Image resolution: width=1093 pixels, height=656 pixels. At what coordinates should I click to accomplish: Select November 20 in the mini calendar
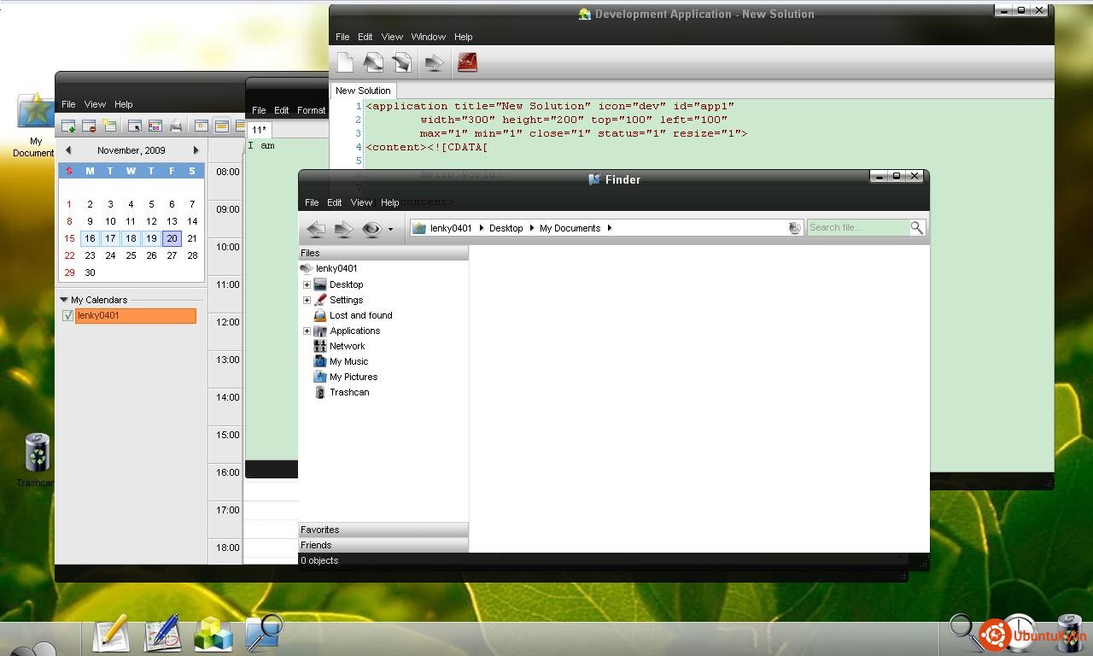[172, 238]
